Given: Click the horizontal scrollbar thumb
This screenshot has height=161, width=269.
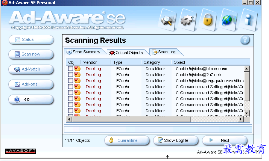Looking at the screenshot, I should click(x=132, y=119).
